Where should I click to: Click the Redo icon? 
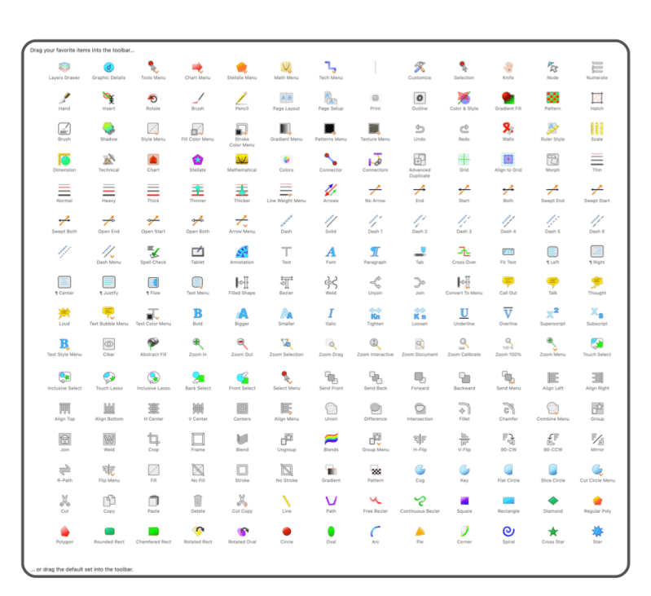[464, 129]
